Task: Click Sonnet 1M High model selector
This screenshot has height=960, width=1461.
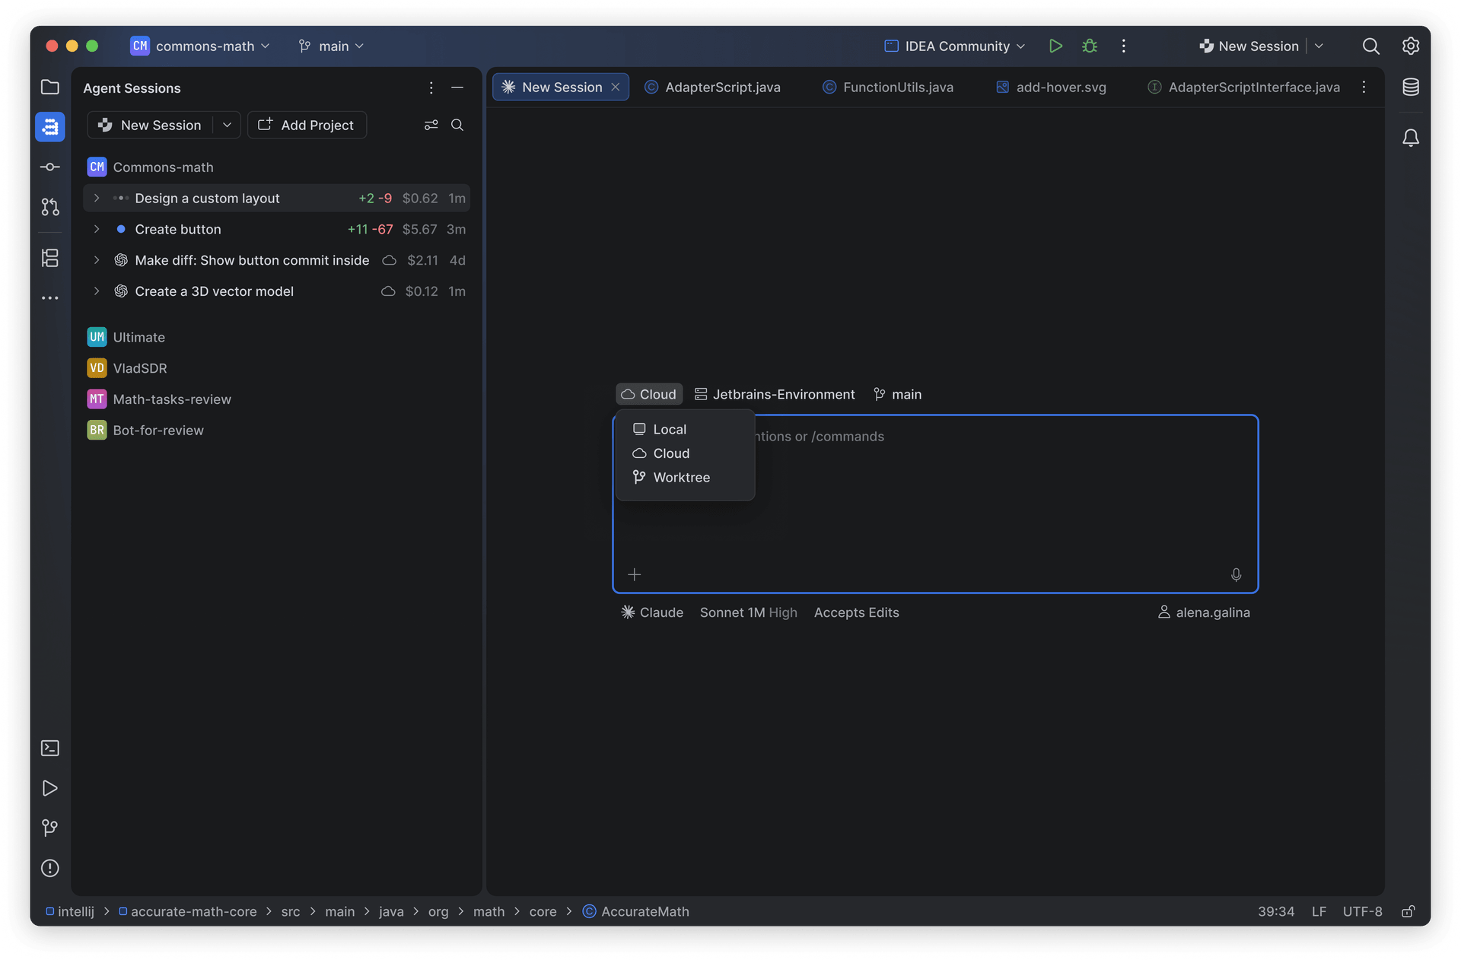Action: (x=748, y=612)
